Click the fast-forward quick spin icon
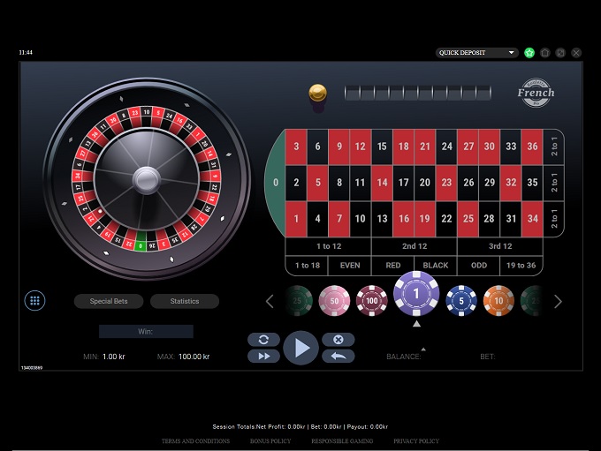This screenshot has height=451, width=601. (263, 357)
